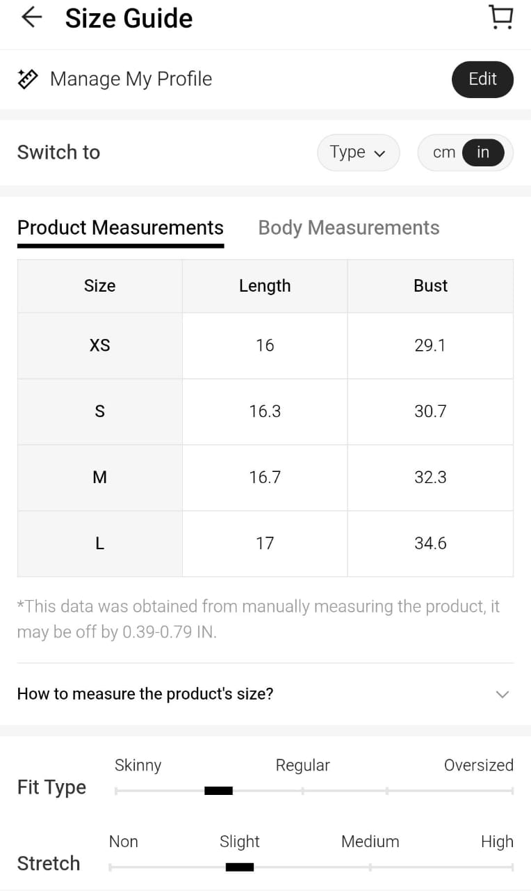The width and height of the screenshot is (531, 891).
Task: Select the Product Measurements tab
Action: pyautogui.click(x=120, y=228)
